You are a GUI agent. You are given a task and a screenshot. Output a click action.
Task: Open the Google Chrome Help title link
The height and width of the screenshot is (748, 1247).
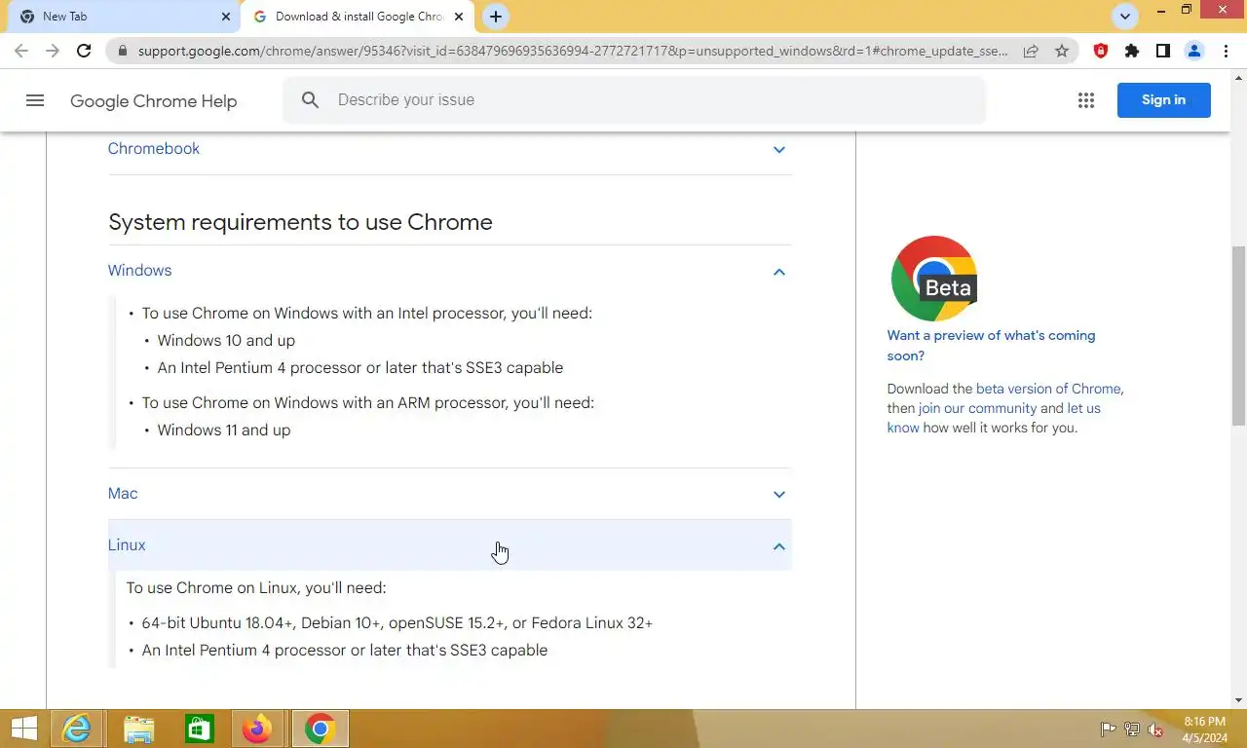[x=154, y=101]
